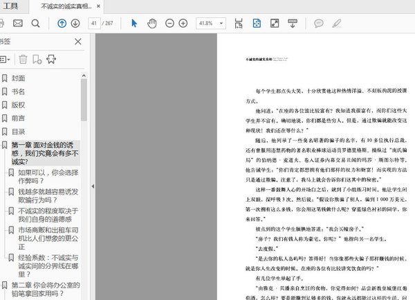Go to next page with down arrow
This screenshot has width=415, height=300.
75,24
